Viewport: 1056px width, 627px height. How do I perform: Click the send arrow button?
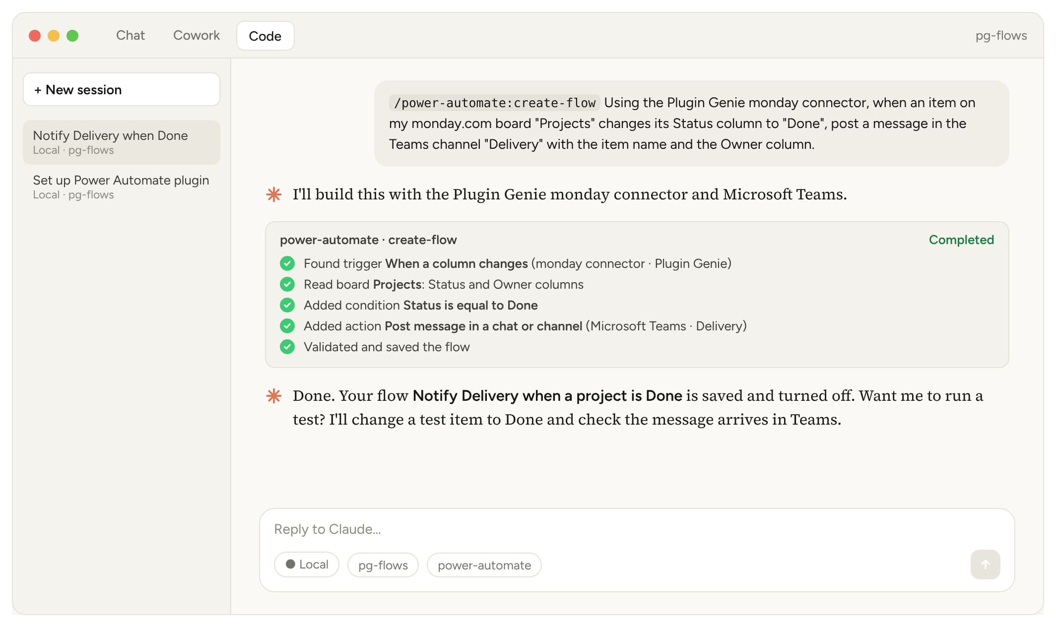click(985, 564)
